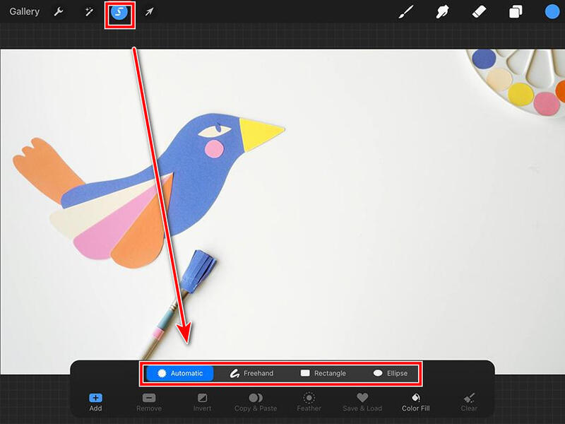This screenshot has width=565, height=424.
Task: Tap the bird's yellow beak on canvas
Action: [258, 134]
